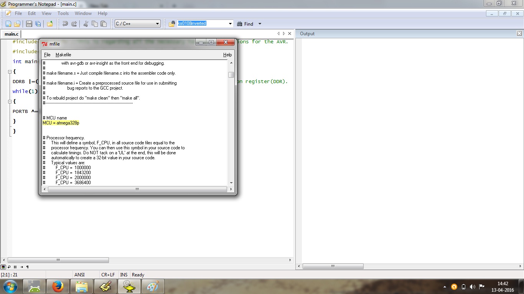
Task: Toggle whitespace display with the arrow icon
Action: (x=21, y=267)
